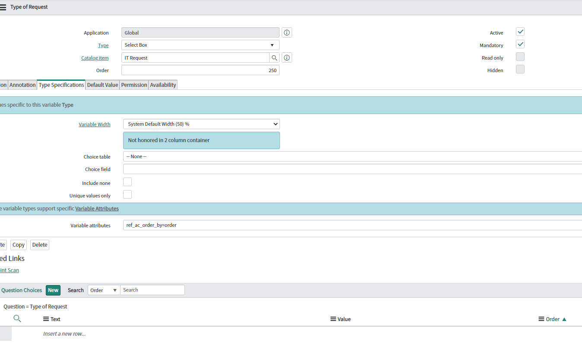Select the Type Specifications tab
This screenshot has width=582, height=359.
tap(61, 85)
